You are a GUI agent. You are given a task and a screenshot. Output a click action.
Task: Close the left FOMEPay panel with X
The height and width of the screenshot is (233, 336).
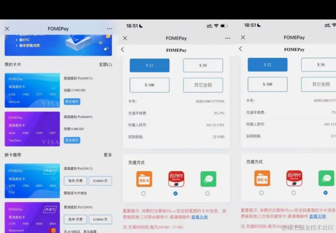tap(7, 29)
